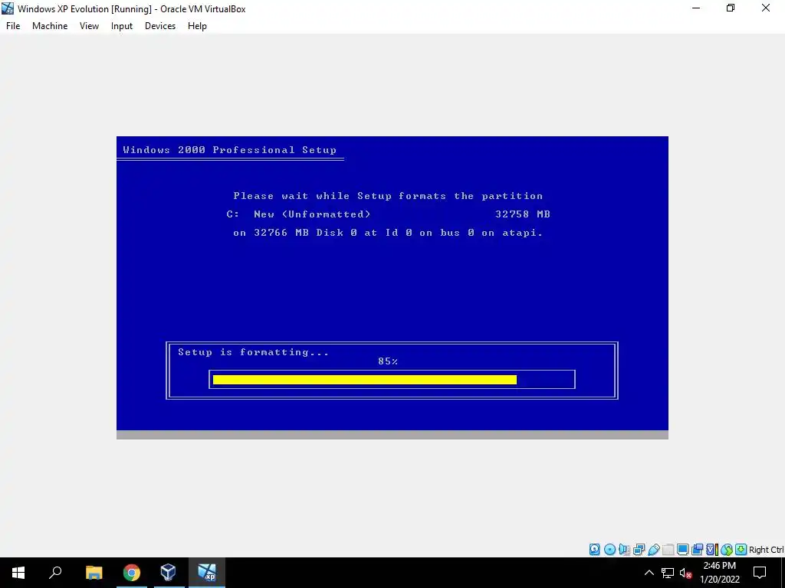Screen dimensions: 785x588
Task: Select the running XP VM taskbar icon
Action: pyautogui.click(x=207, y=573)
